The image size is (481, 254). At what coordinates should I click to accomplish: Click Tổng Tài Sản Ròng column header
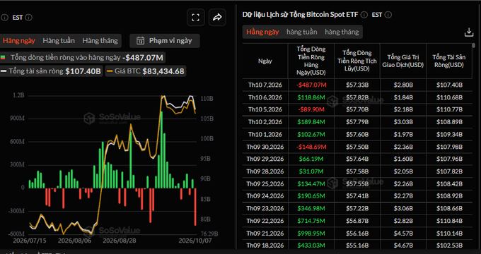pyautogui.click(x=449, y=61)
